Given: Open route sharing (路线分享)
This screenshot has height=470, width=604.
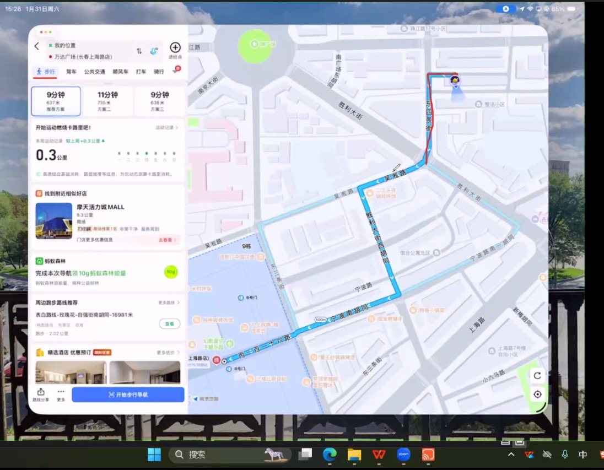Looking at the screenshot, I should point(41,395).
